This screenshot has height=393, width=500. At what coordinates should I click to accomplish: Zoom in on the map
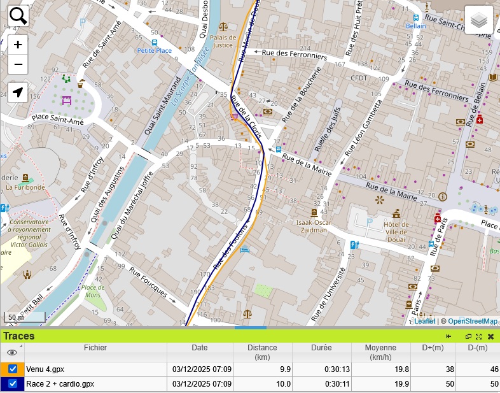(x=18, y=45)
